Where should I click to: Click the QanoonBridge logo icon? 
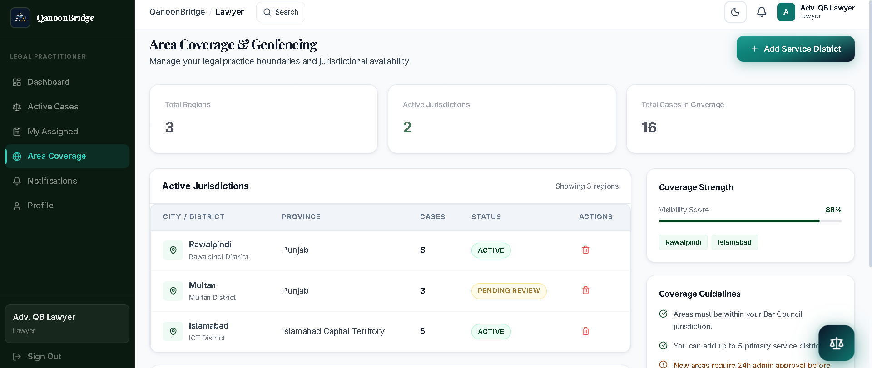pyautogui.click(x=20, y=18)
